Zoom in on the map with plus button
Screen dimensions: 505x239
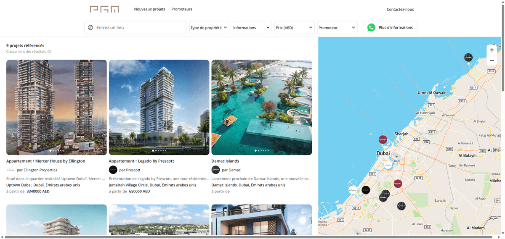[492, 50]
